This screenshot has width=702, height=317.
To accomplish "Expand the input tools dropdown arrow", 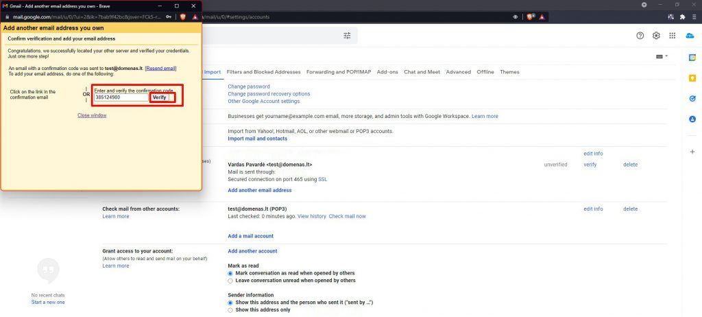I will point(666,56).
